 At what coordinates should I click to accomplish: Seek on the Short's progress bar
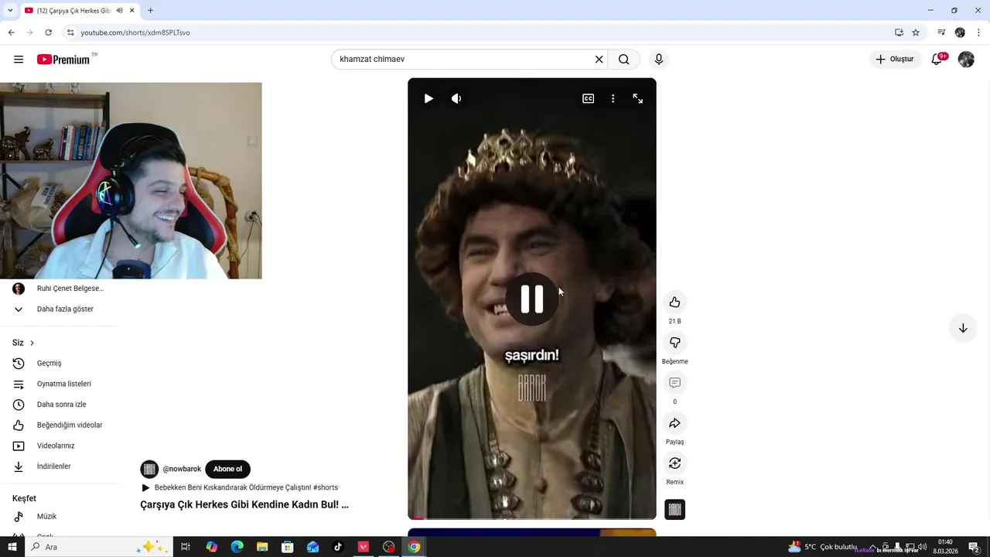[x=532, y=518]
